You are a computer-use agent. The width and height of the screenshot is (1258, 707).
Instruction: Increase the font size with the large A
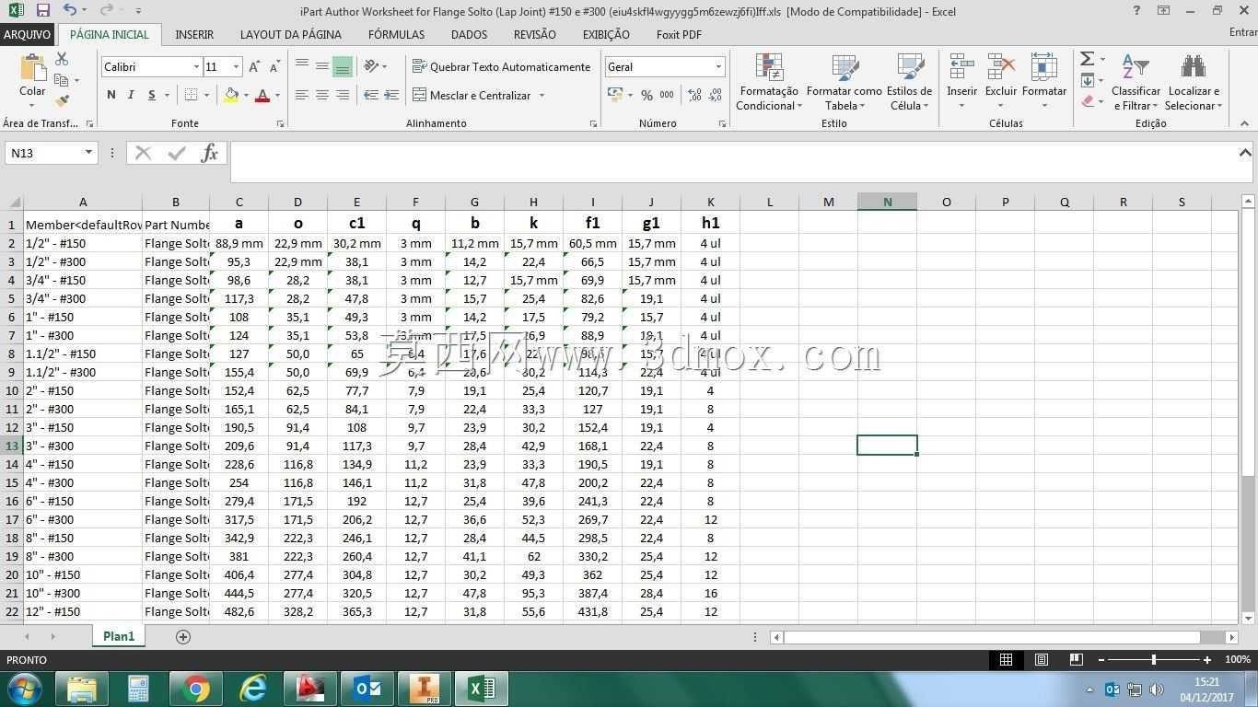click(254, 67)
